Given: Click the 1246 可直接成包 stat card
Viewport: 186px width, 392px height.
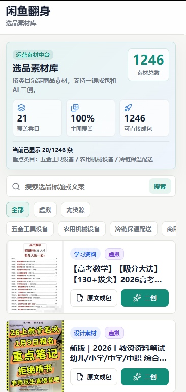Looking at the screenshot, I should point(144,118).
